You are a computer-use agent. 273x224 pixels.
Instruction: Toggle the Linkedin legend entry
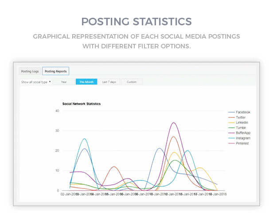[x=242, y=122]
